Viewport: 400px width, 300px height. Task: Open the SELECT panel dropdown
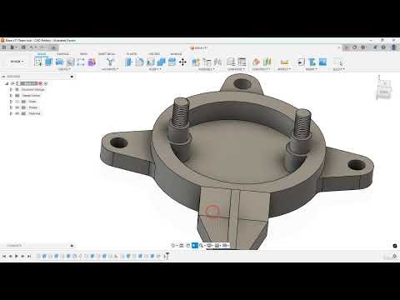point(338,69)
